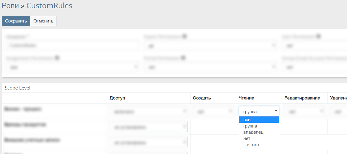Collapse the Чтение dropdown showing группа
This screenshot has height=154, width=347.
click(x=259, y=111)
